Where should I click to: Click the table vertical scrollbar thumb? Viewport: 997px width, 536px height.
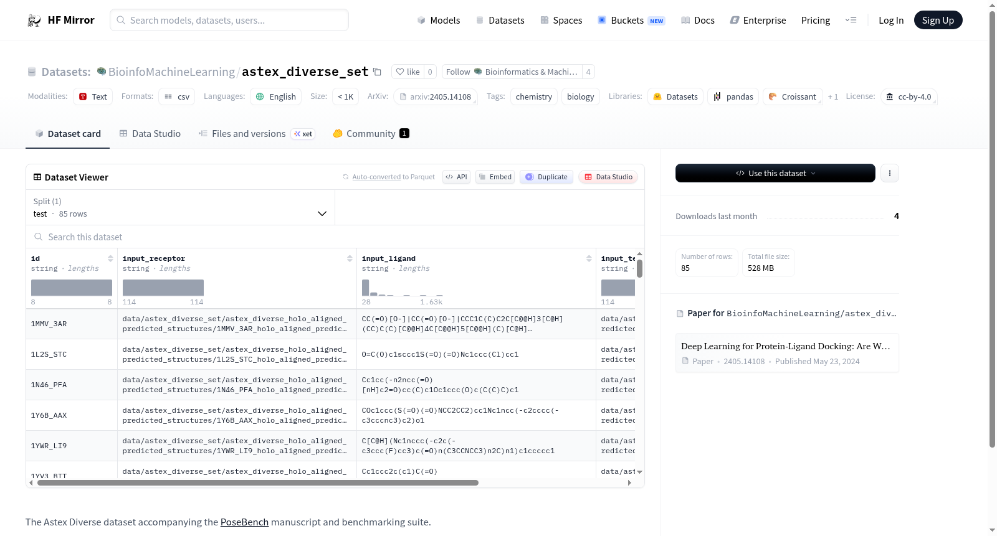(x=639, y=268)
